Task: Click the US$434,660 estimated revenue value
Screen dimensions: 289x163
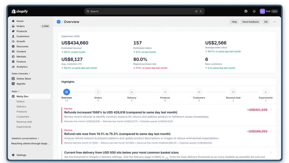Action: coord(75,43)
